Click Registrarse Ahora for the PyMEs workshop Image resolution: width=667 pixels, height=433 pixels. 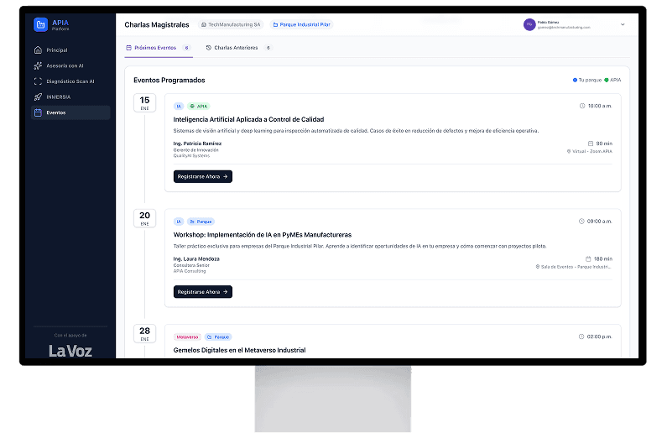pyautogui.click(x=202, y=292)
